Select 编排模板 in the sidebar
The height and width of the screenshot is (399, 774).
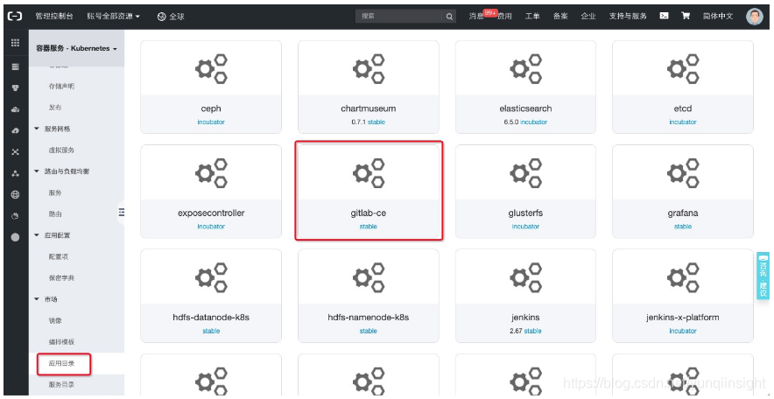point(61,342)
